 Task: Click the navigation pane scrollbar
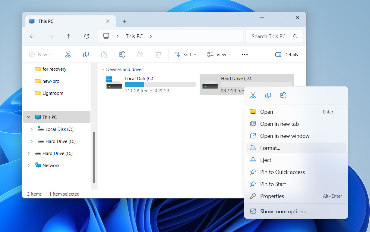pyautogui.click(x=94, y=157)
